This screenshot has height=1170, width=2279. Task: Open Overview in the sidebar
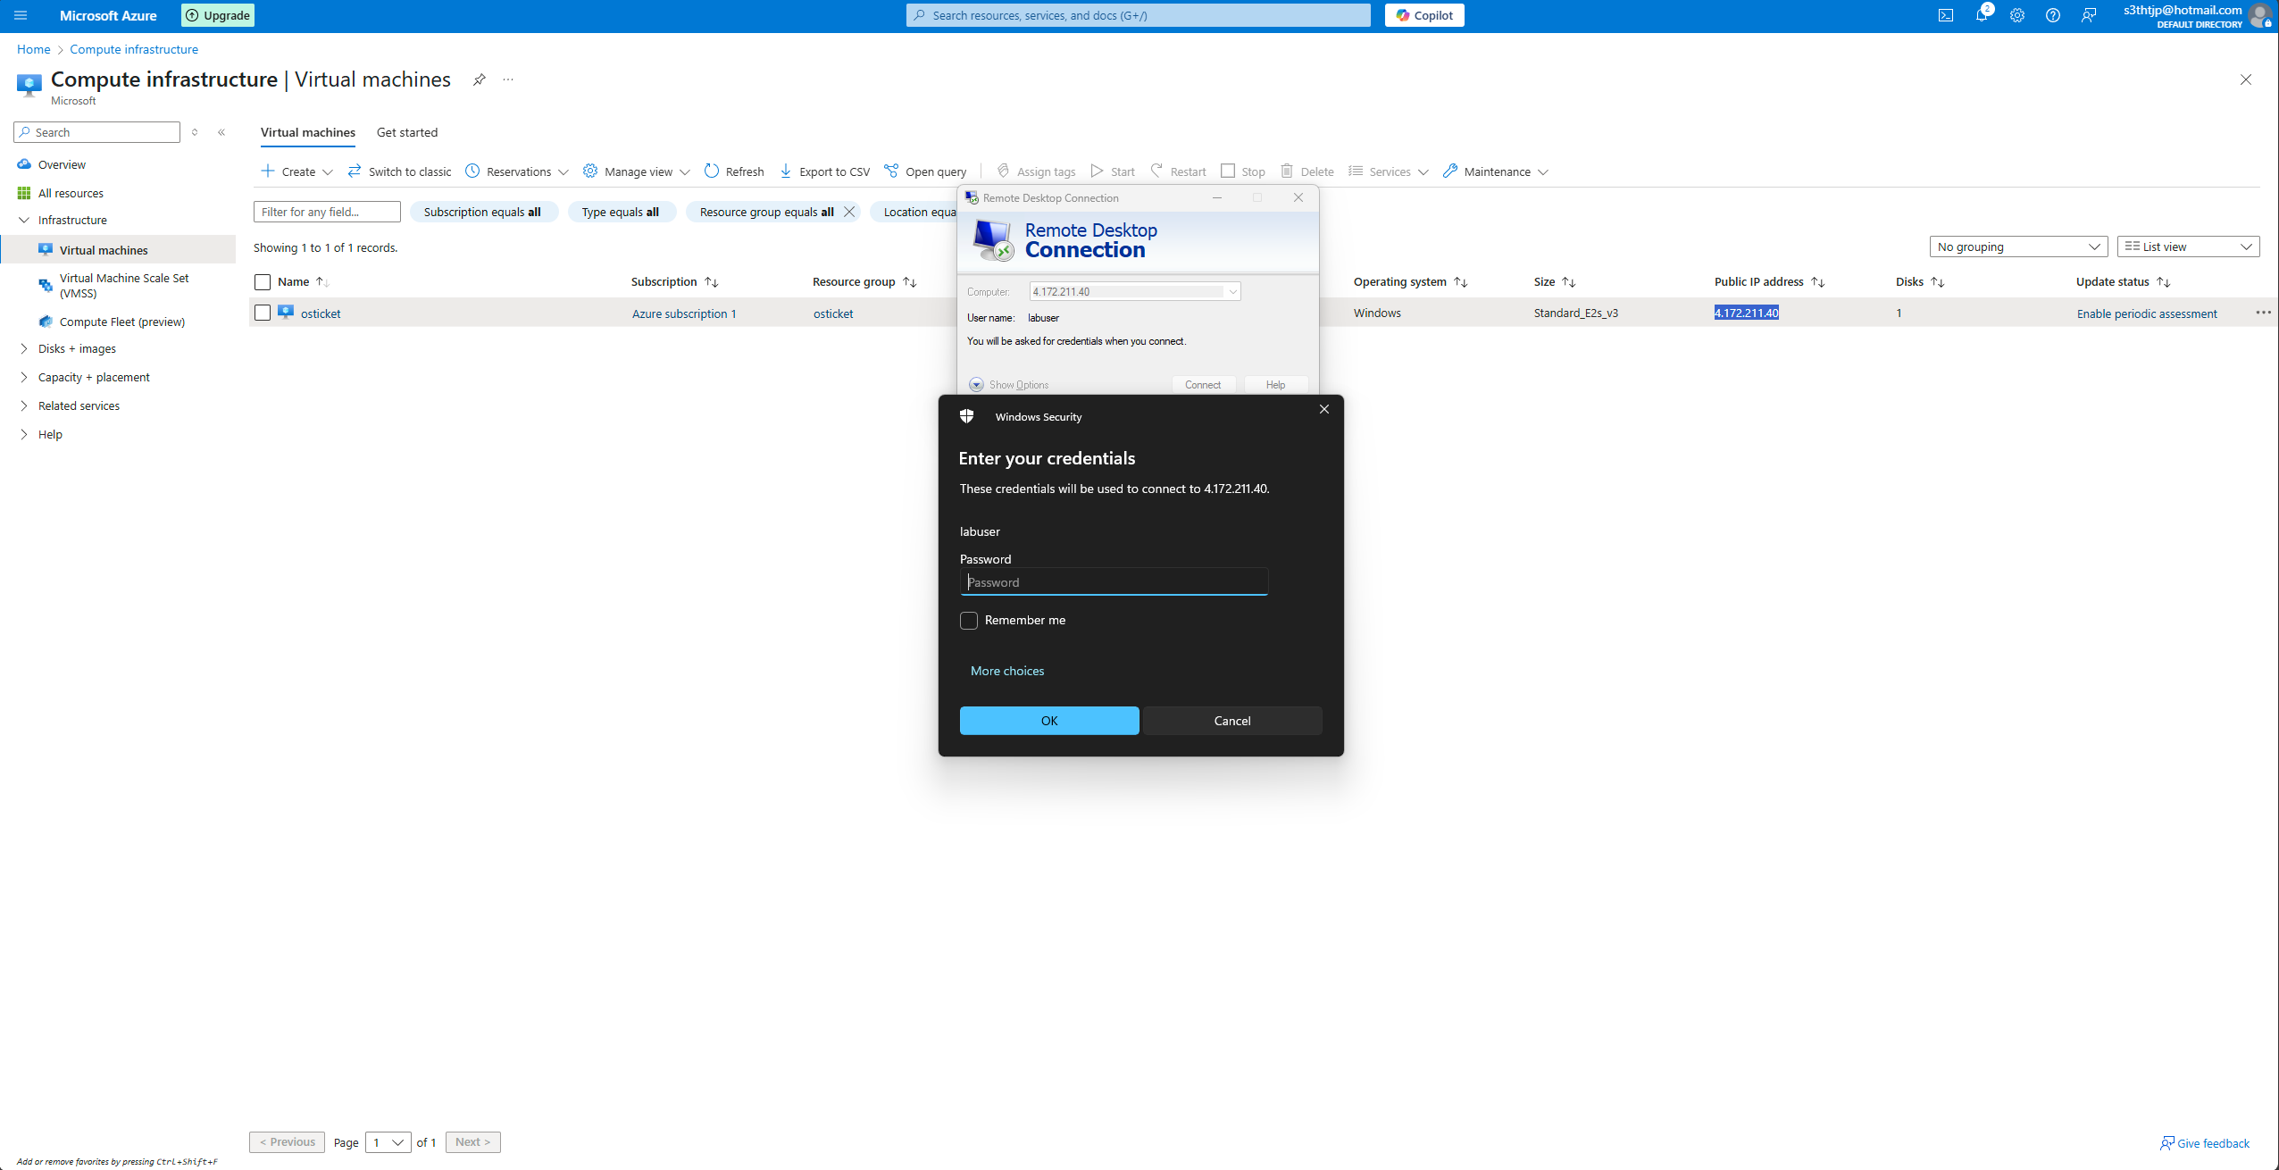click(x=62, y=164)
